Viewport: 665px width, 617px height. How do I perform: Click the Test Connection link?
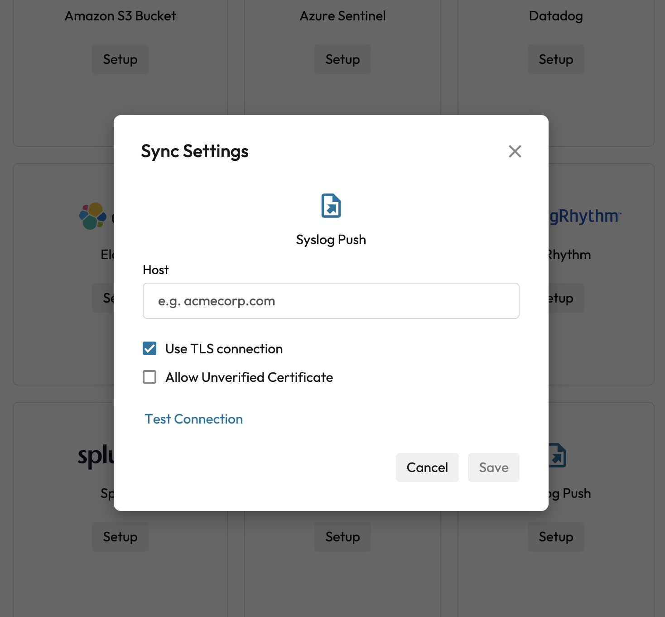tap(193, 419)
